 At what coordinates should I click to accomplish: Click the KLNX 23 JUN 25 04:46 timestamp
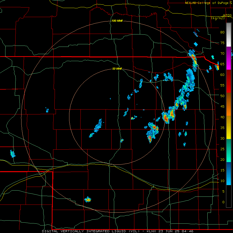[170, 231]
